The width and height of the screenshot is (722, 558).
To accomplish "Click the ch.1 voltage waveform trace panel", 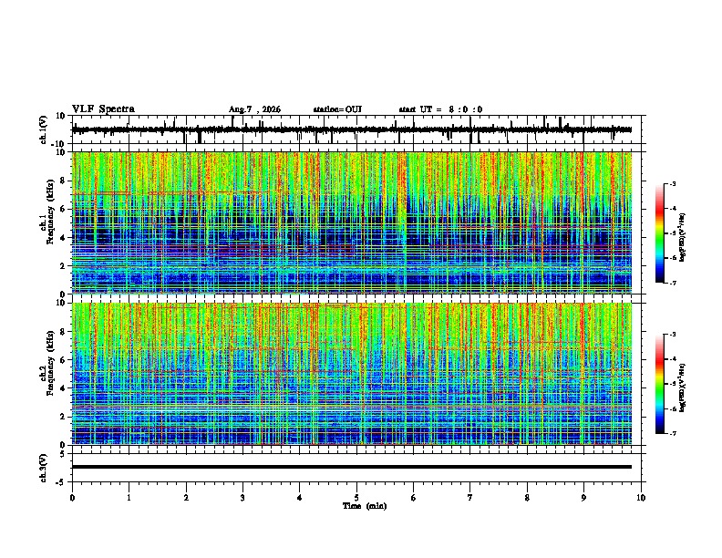I will click(x=358, y=129).
